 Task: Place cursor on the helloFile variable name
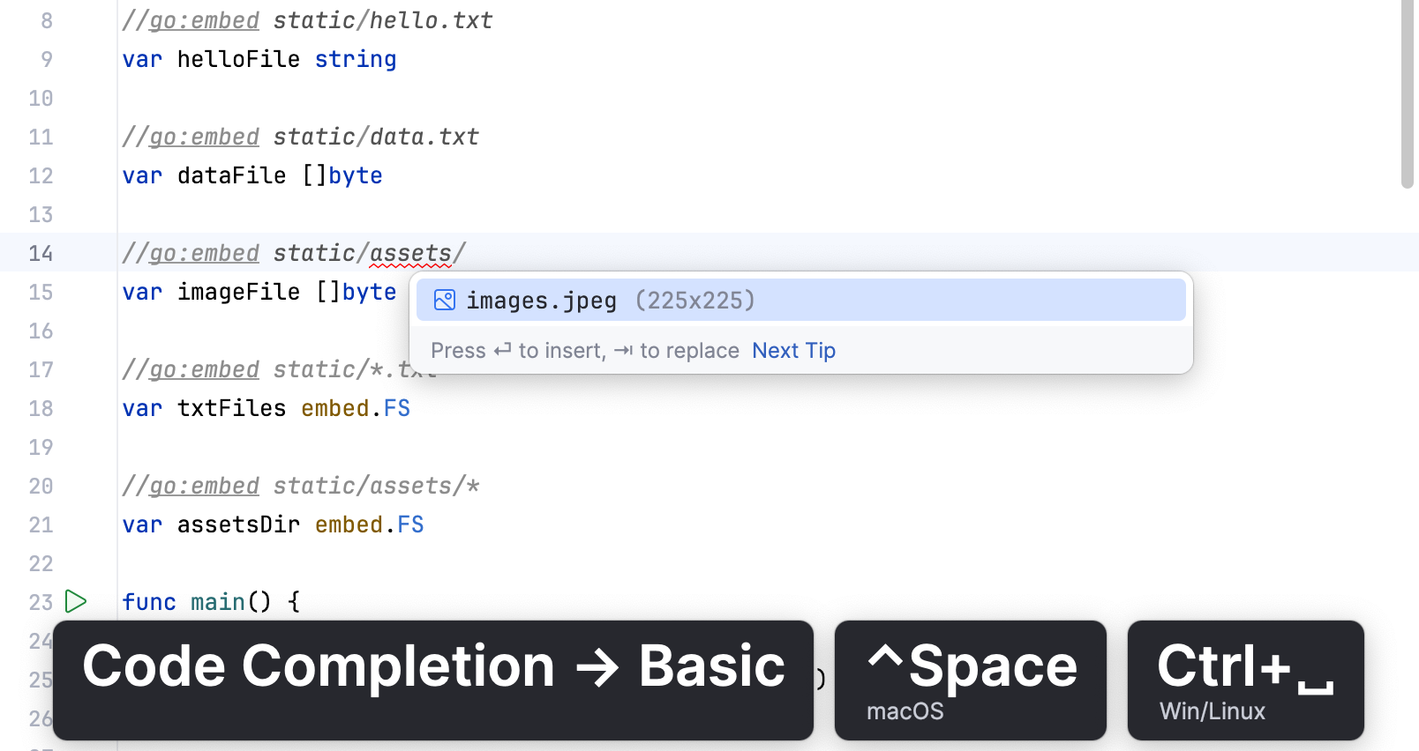click(238, 59)
